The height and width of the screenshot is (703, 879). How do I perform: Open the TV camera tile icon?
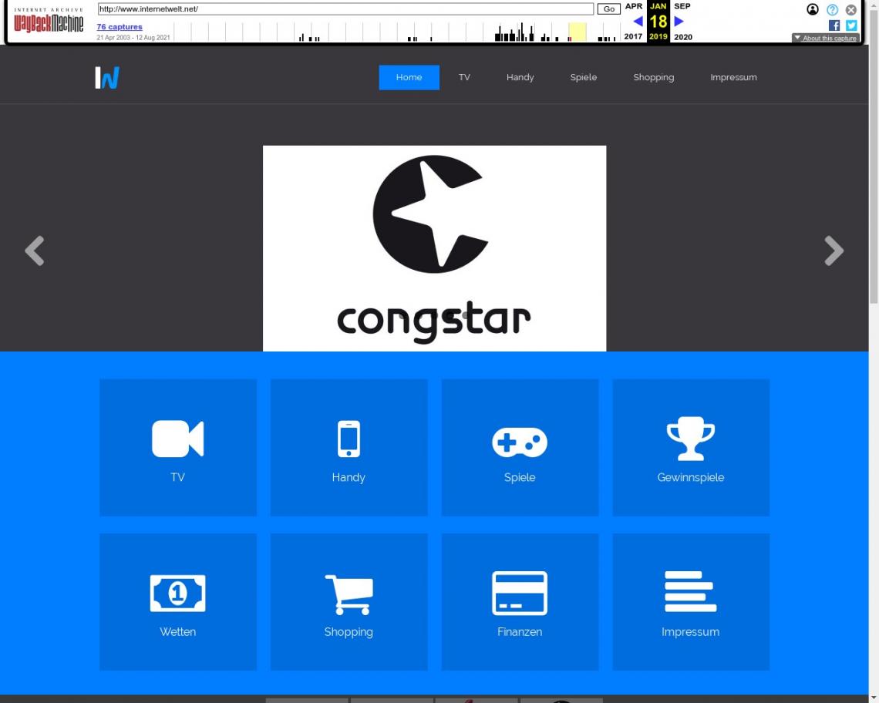(x=177, y=439)
